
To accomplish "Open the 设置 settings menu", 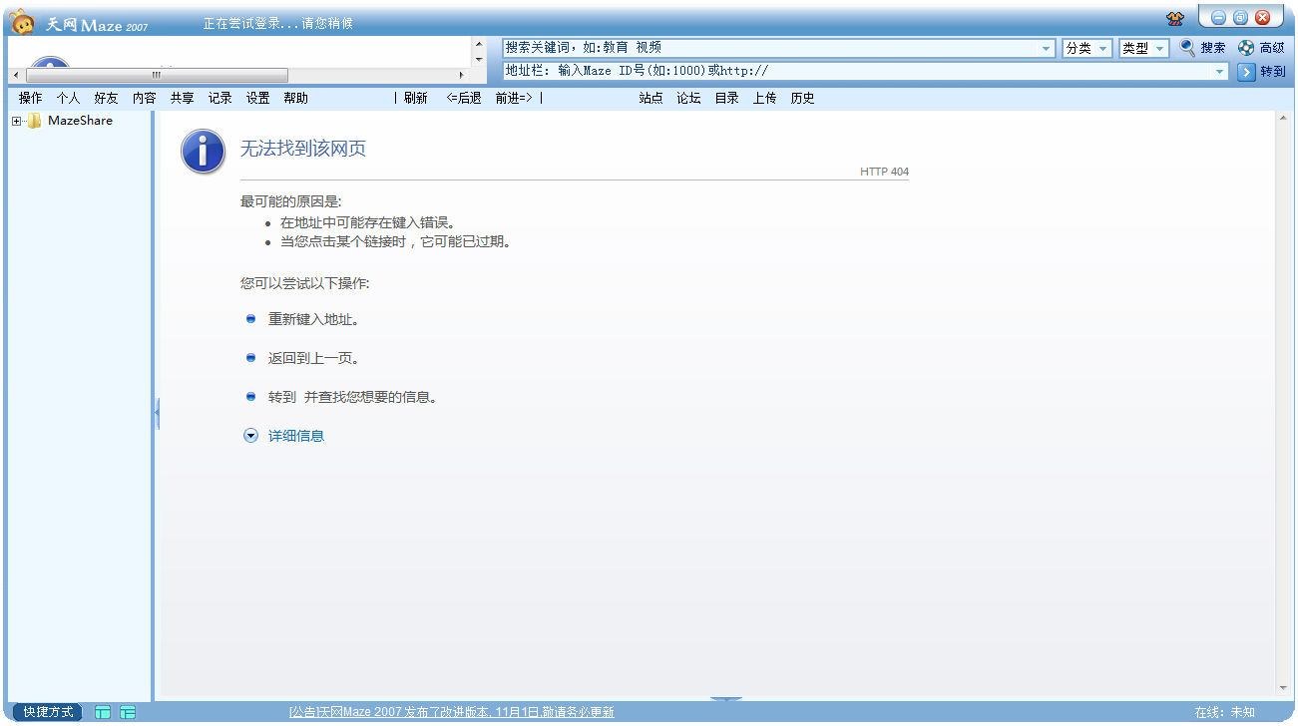I will [x=257, y=98].
